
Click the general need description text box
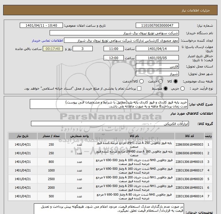pyautogui.click(x=109, y=104)
